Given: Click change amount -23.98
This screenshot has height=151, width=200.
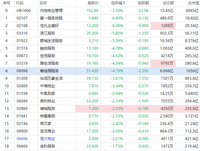Looking at the screenshot, I should tap(143, 10).
